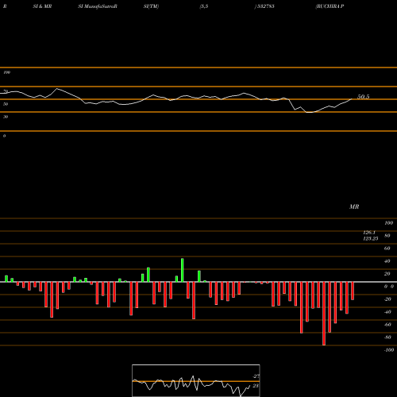The height and width of the screenshot is (397, 397).
Task: Click the 'SI & MR' header text
Action: [42, 6]
